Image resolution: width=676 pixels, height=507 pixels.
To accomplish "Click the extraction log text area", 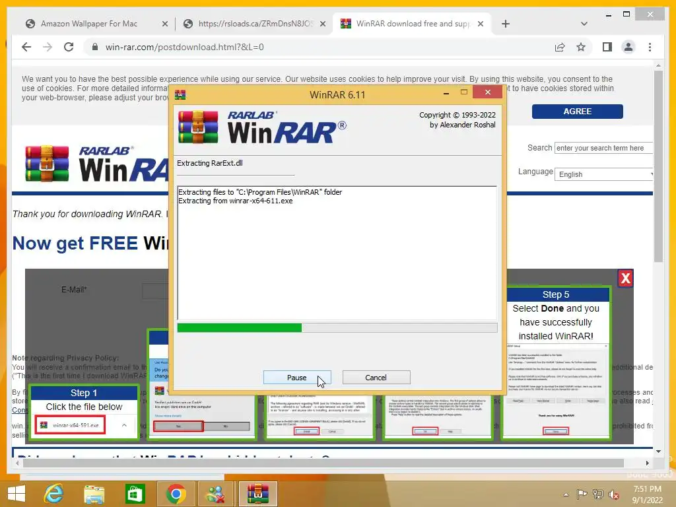I will [x=337, y=253].
